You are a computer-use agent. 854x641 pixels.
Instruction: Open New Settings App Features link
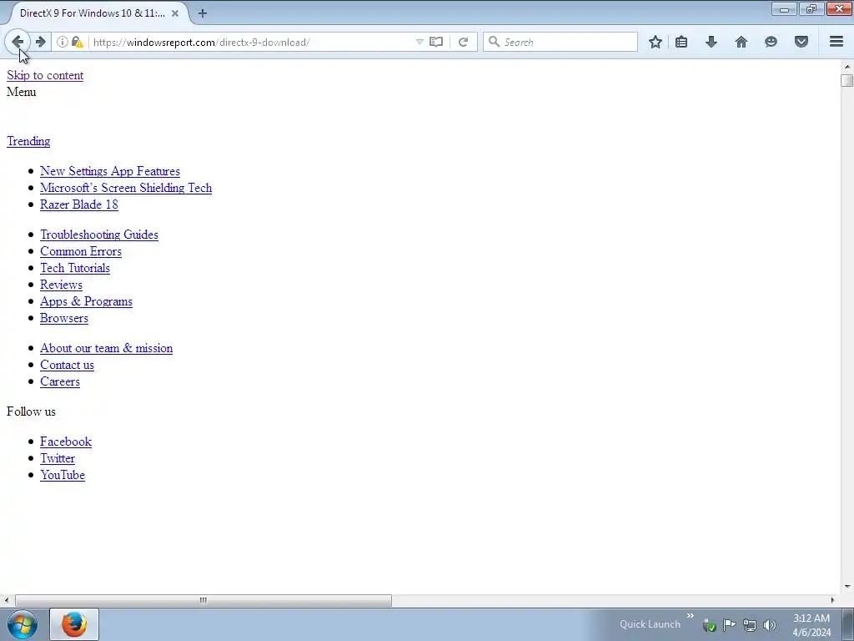tap(110, 171)
